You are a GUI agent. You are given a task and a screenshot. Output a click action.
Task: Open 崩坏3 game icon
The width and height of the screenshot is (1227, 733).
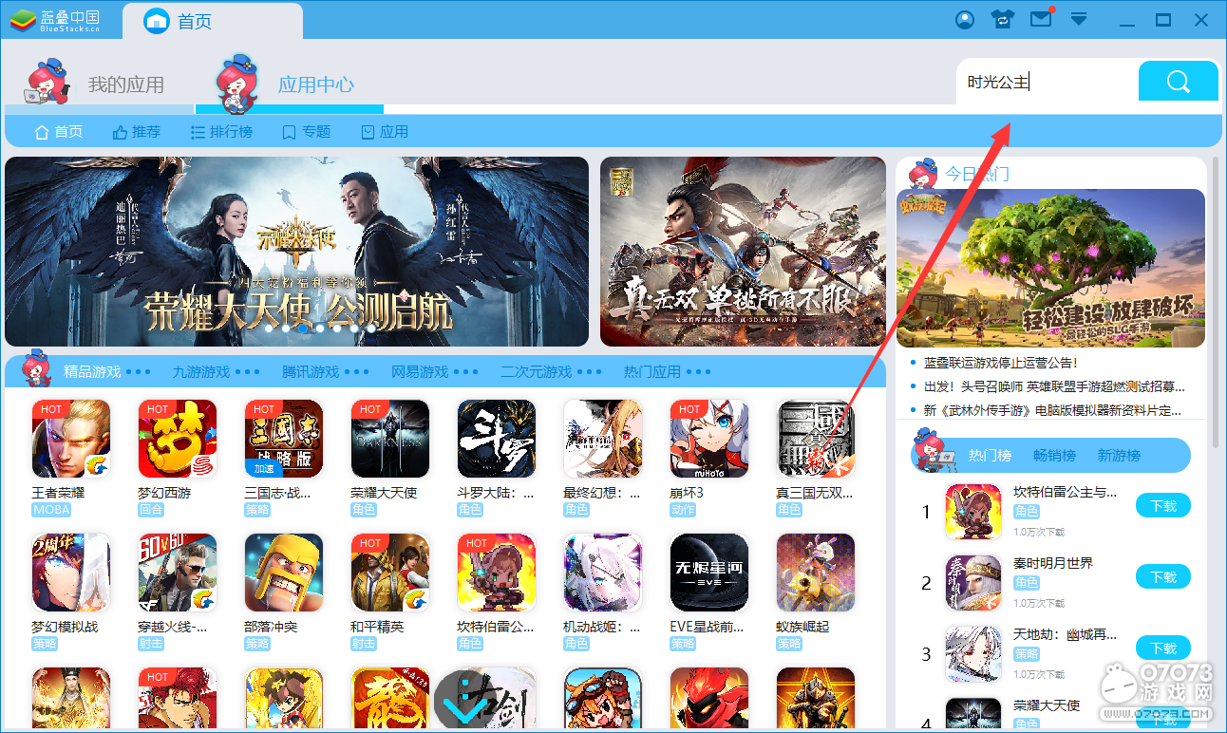coord(709,438)
